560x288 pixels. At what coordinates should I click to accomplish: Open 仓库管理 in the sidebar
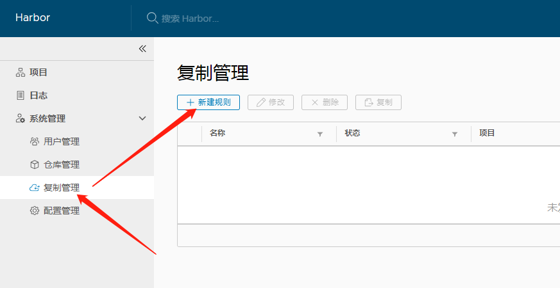(62, 164)
